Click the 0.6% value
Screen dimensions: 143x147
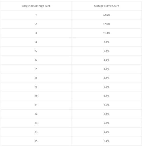tap(106, 132)
